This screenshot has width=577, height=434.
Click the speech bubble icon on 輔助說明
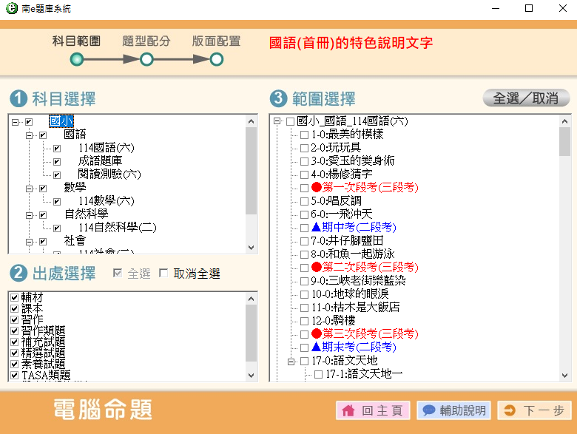(x=428, y=410)
